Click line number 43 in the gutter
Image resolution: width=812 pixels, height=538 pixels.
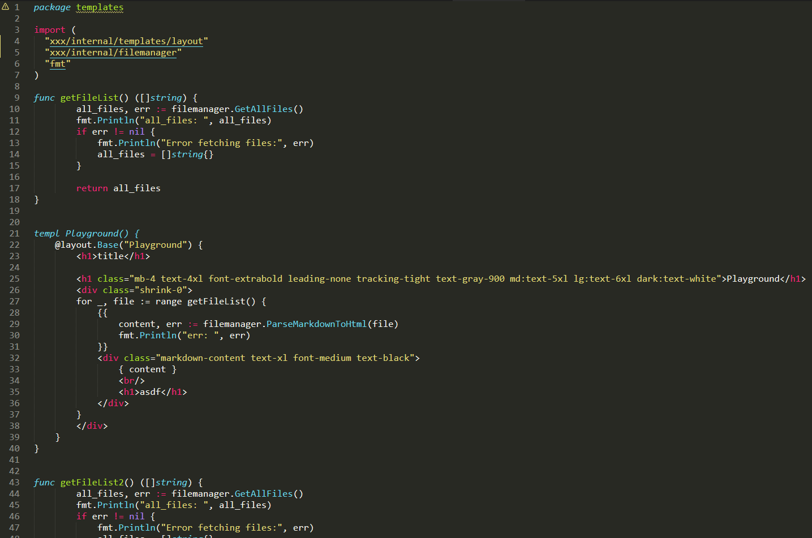(x=14, y=483)
